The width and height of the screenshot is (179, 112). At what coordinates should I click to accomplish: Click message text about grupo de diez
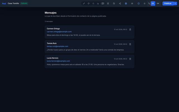pos(85,50)
